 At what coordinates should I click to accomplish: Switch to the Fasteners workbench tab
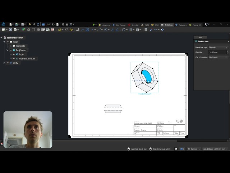tap(181, 25)
